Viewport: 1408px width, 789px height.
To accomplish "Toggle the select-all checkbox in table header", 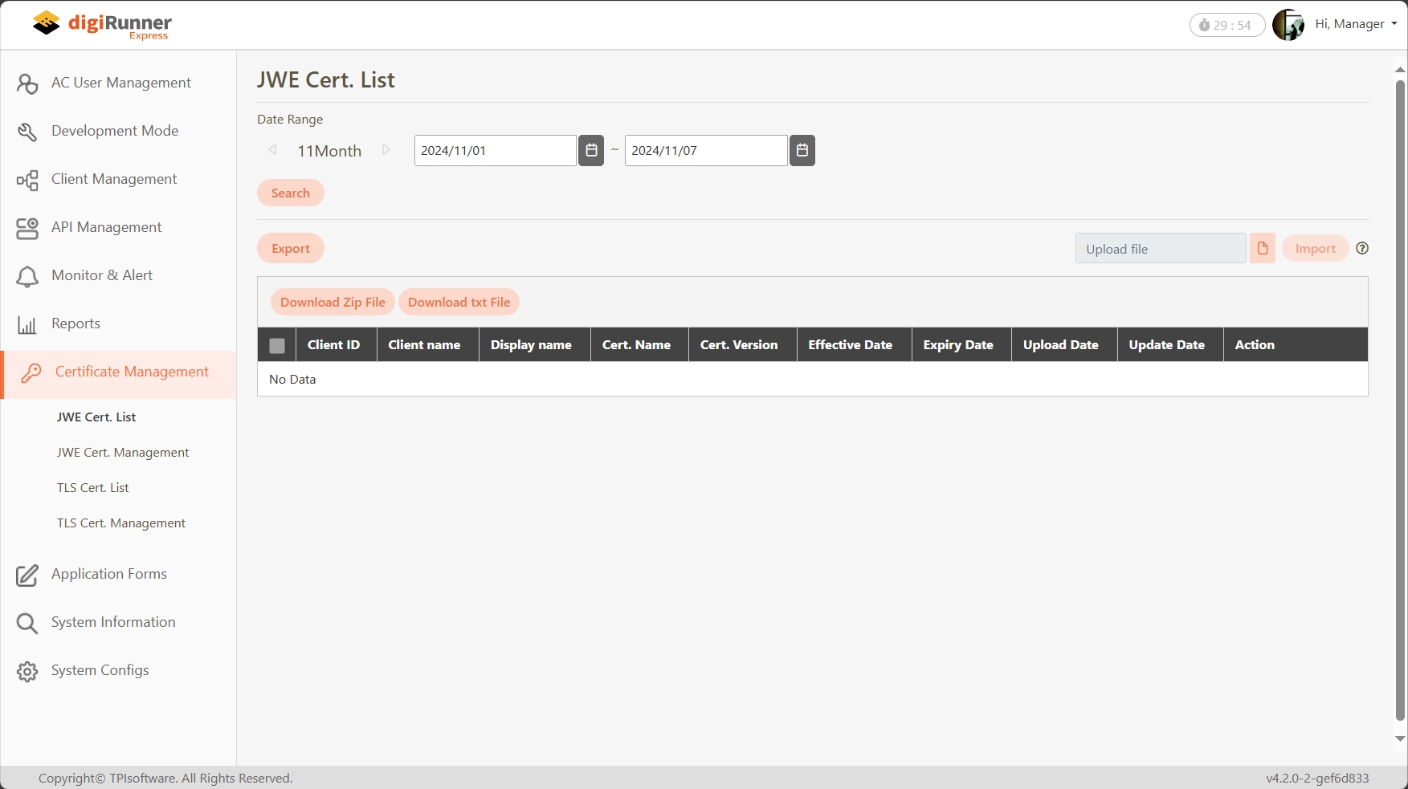I will [277, 345].
